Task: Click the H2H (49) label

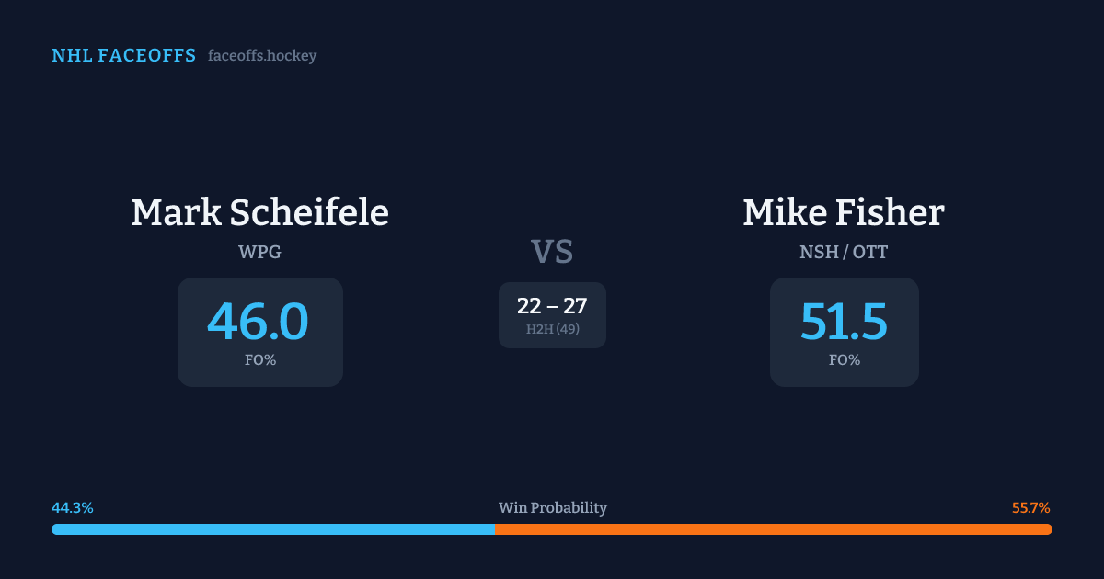Action: (552, 329)
